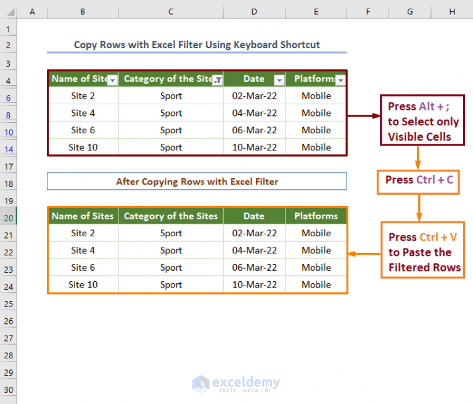
Task: Select column D header
Action: tap(254, 12)
